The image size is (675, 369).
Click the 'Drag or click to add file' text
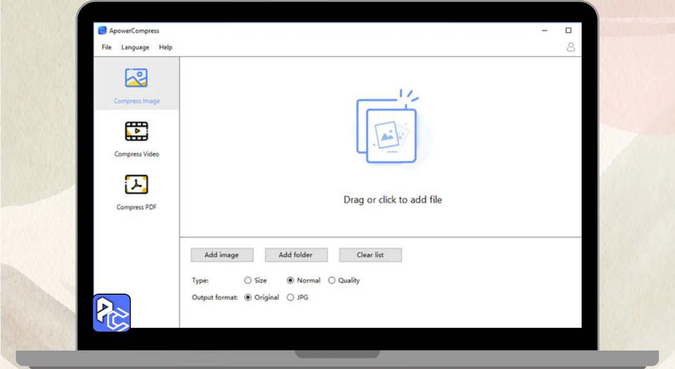[x=393, y=200]
